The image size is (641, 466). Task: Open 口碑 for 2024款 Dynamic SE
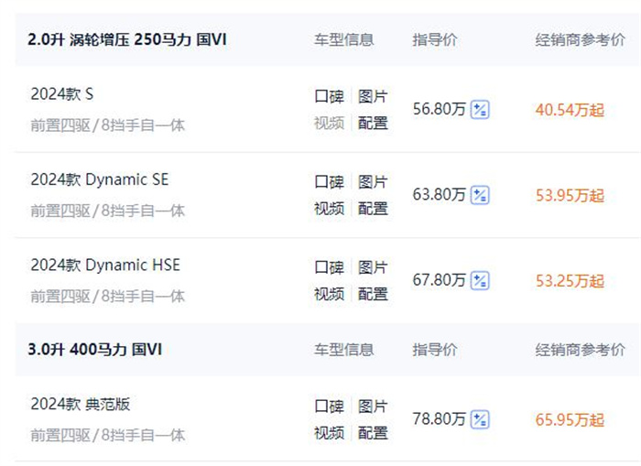point(329,182)
